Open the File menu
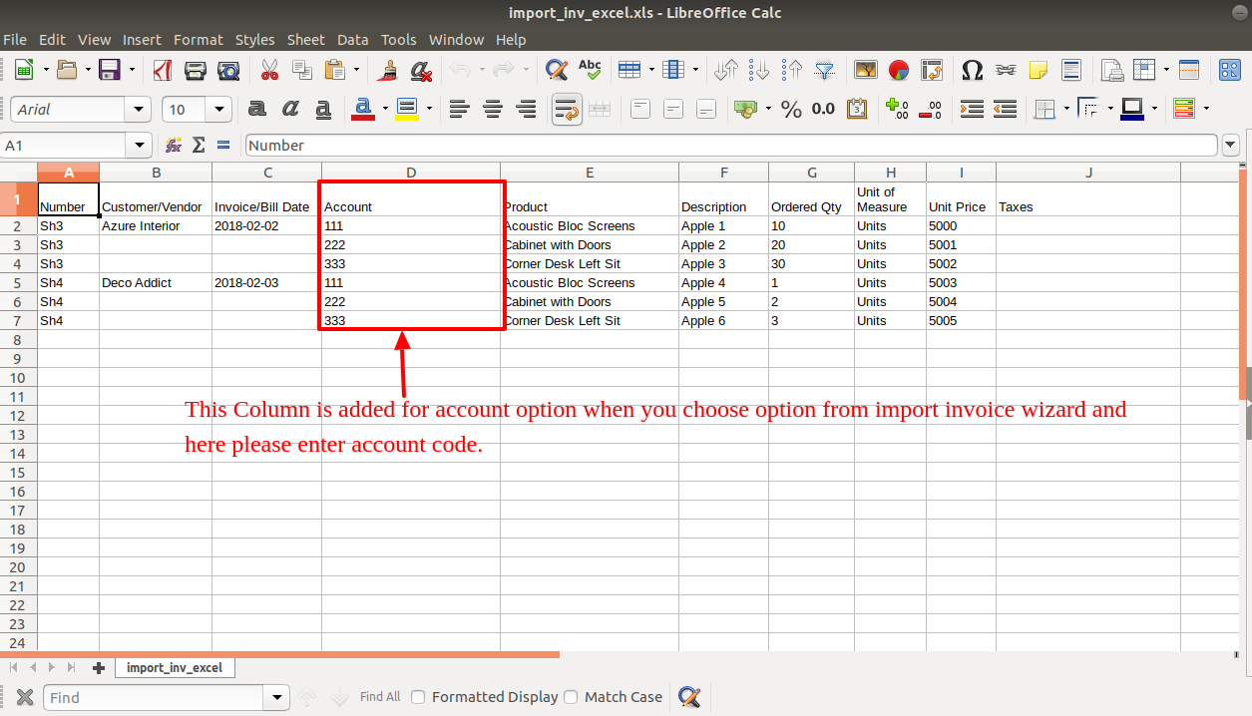Viewport: 1252px width, 716px height. pyautogui.click(x=15, y=40)
